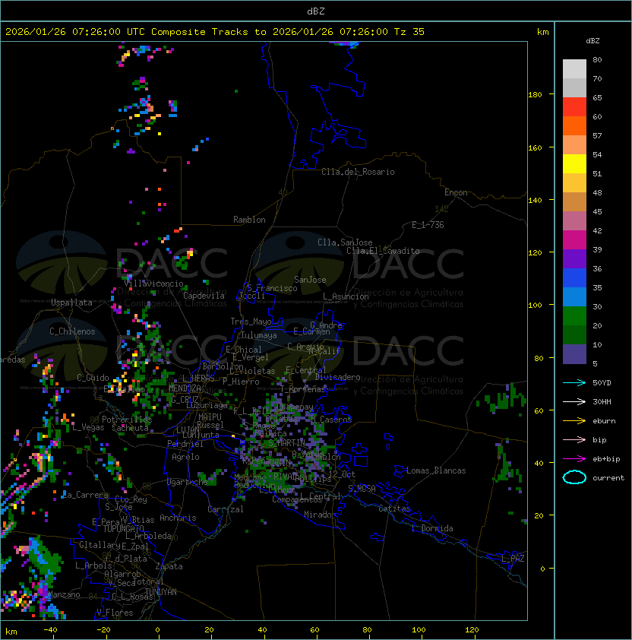Click the TUNUYAN map label

coord(161,592)
